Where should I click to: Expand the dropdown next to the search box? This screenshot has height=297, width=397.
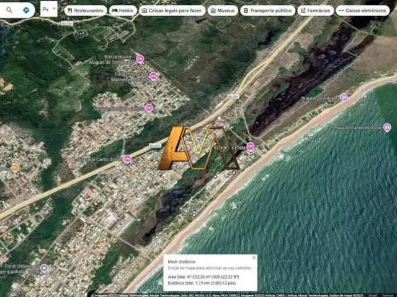coord(48,10)
